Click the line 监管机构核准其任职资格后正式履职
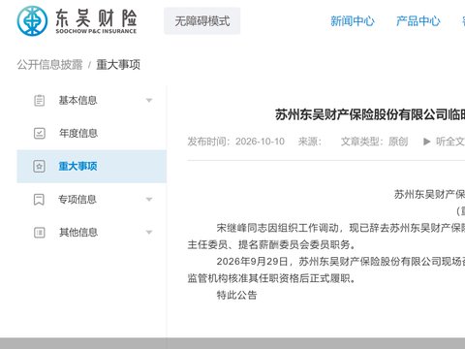Image resolution: width=465 pixels, height=349 pixels. (x=271, y=278)
